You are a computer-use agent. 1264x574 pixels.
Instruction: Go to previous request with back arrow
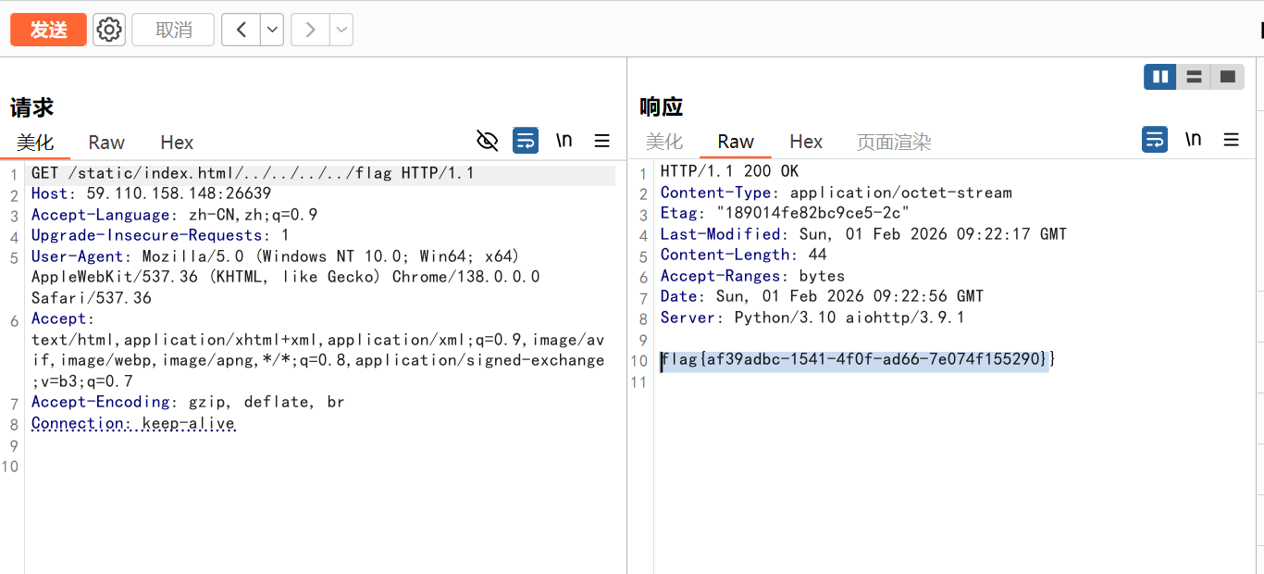click(x=241, y=30)
